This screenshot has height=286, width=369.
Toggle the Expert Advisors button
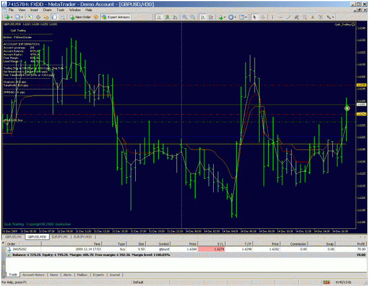116,17
